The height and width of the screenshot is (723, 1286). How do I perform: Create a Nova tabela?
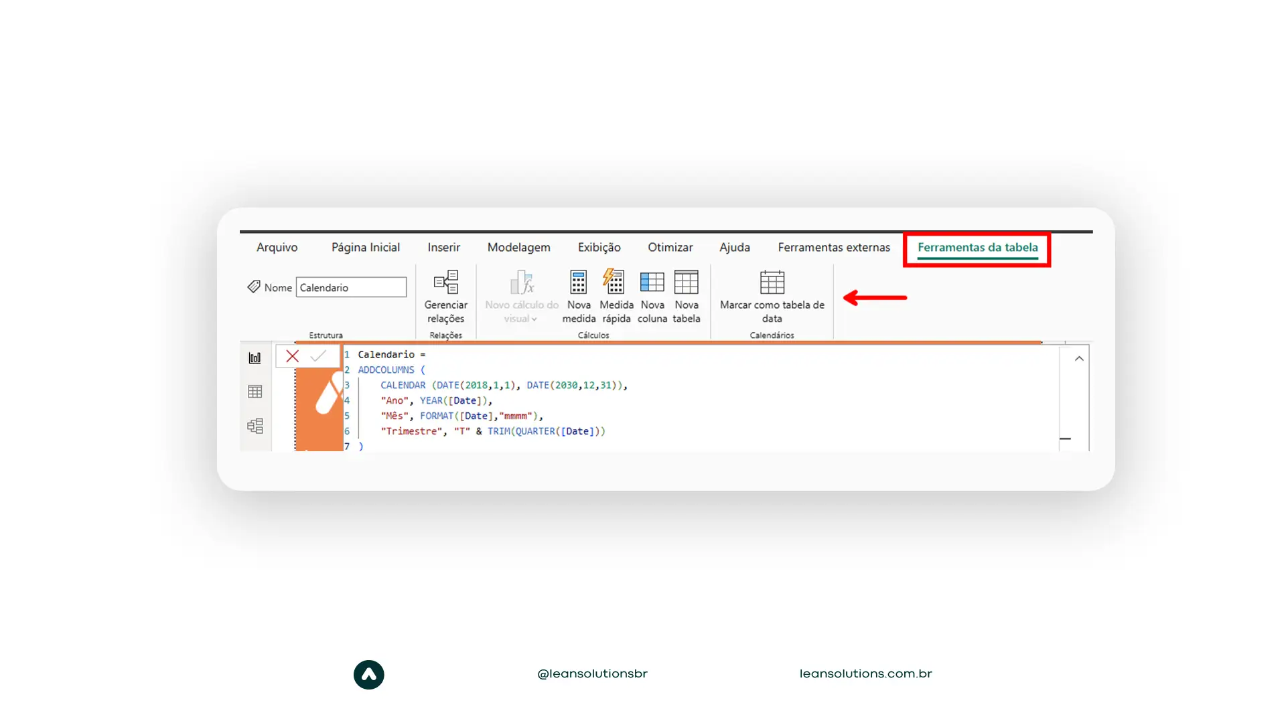click(x=686, y=297)
